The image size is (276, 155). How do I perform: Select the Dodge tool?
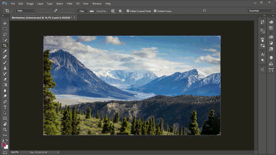coord(5,96)
